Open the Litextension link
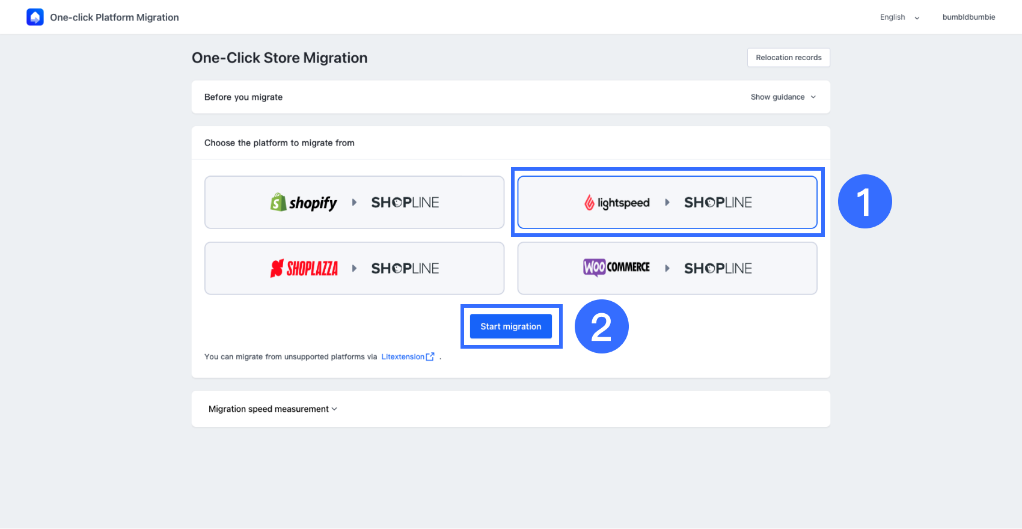This screenshot has width=1022, height=529. click(x=403, y=356)
